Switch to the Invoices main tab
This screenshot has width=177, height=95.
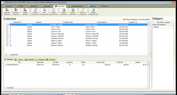tap(8, 6)
